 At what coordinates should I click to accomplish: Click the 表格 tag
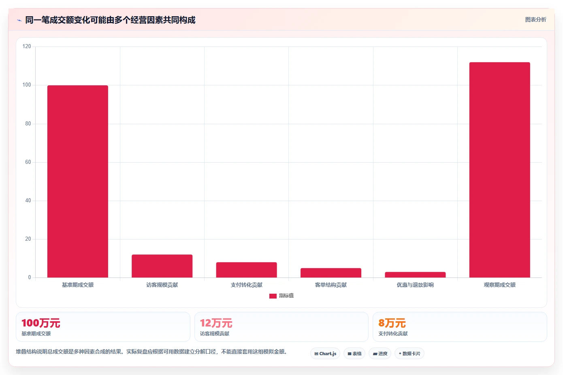click(x=354, y=354)
